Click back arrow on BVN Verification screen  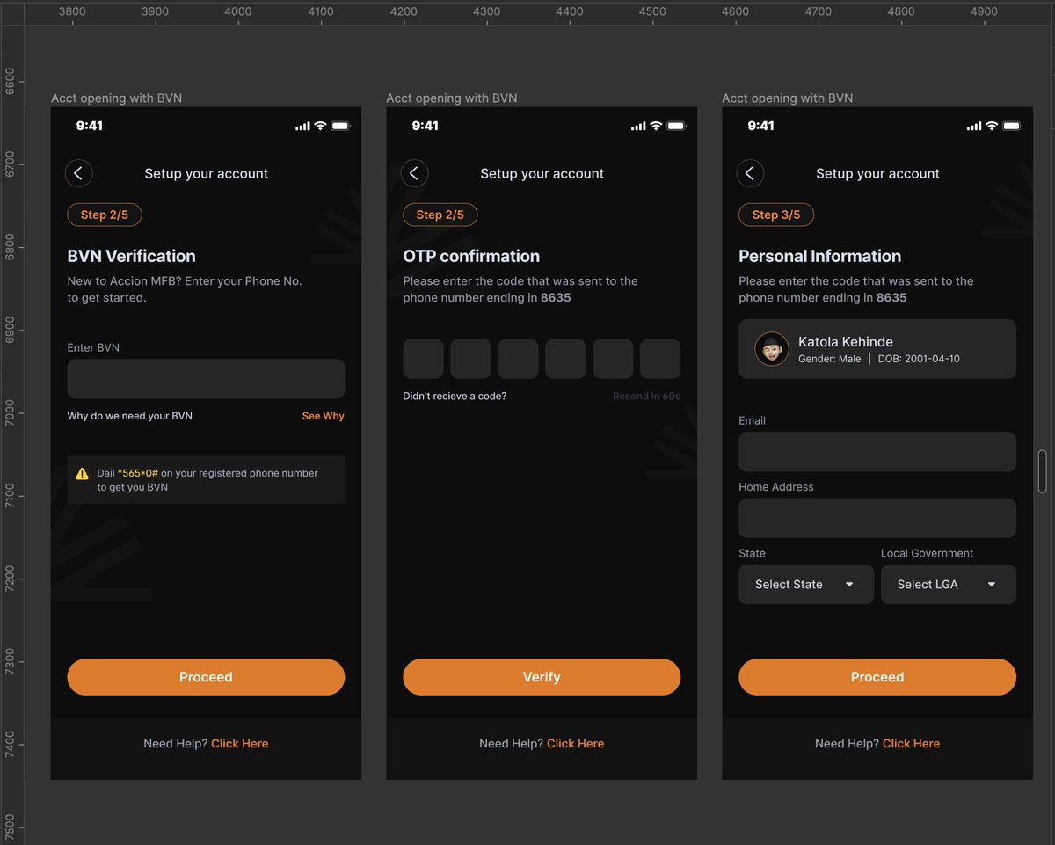79,173
